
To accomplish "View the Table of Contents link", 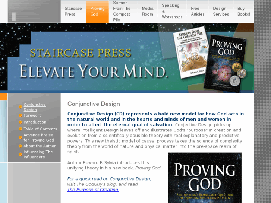I will tap(40, 129).
